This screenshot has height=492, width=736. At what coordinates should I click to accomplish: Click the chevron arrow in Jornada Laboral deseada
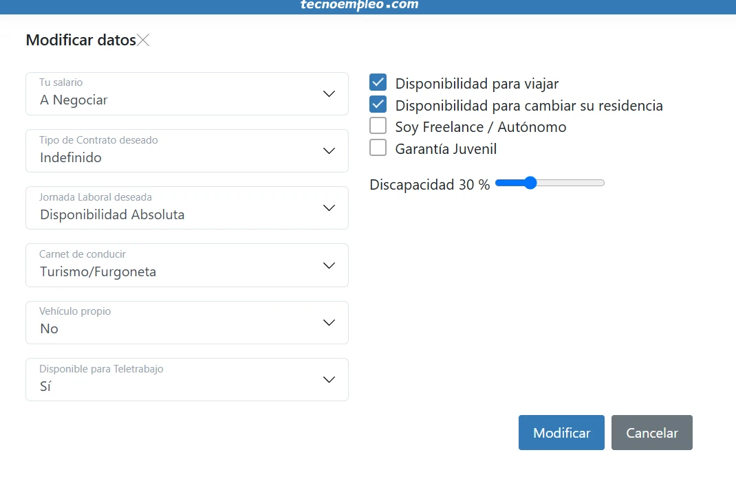coord(329,208)
